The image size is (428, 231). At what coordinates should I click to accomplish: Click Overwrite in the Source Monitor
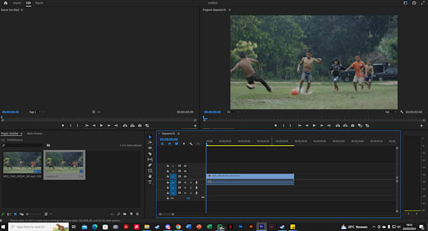(x=132, y=126)
